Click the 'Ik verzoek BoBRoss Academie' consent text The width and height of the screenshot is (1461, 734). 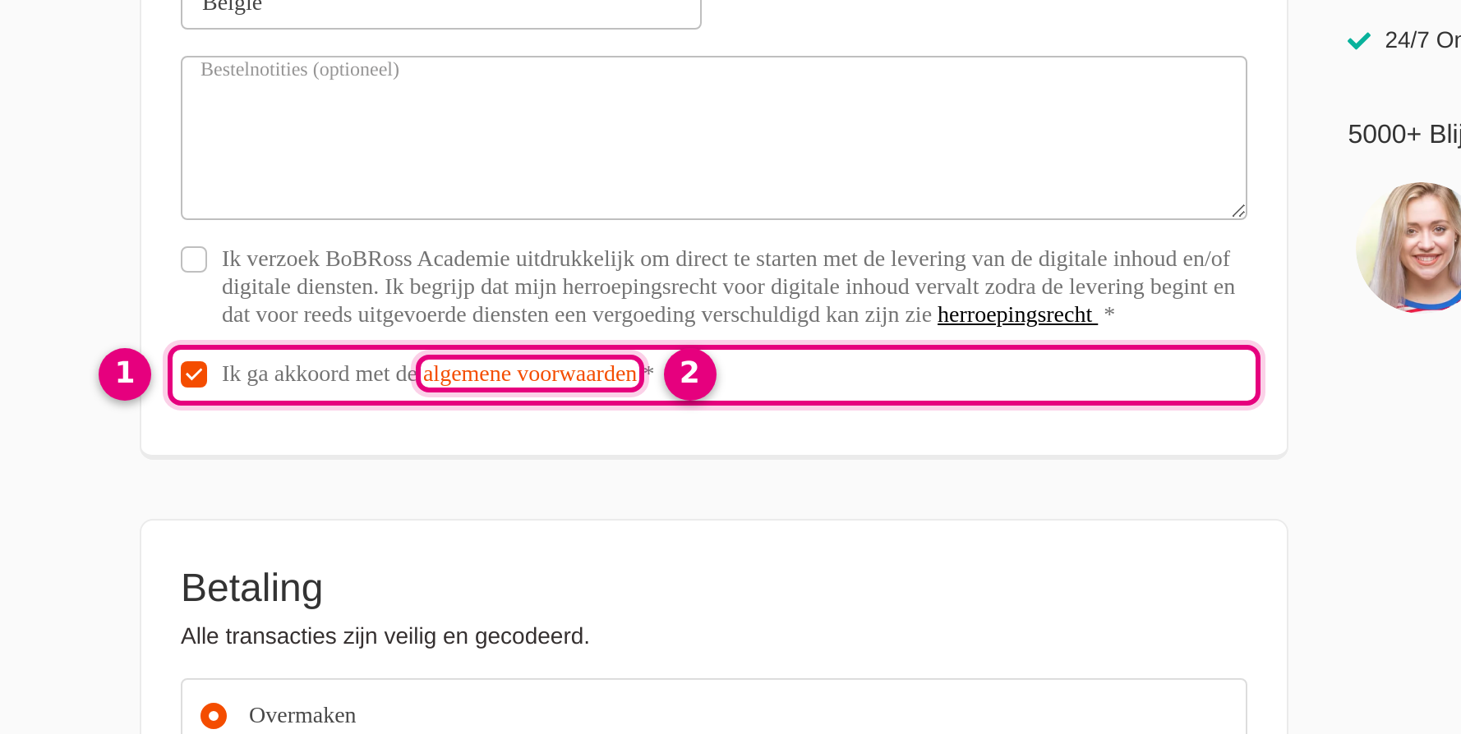click(x=728, y=287)
